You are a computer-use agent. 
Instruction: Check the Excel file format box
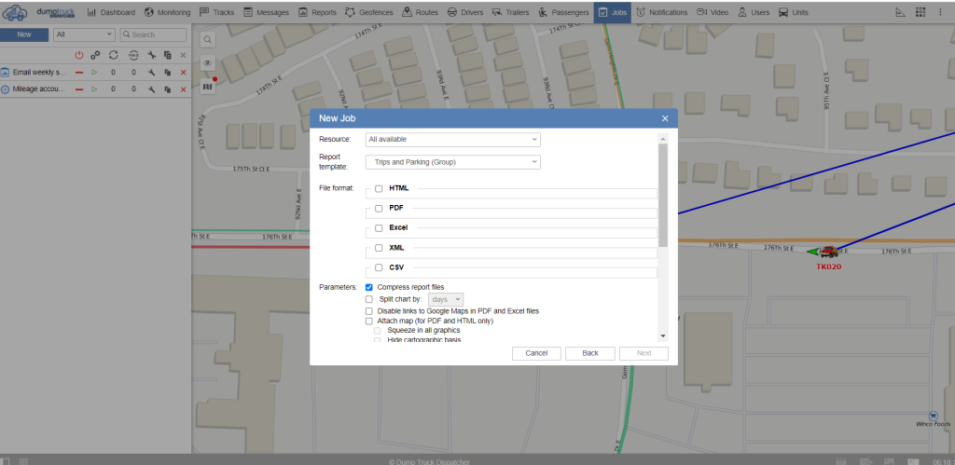(x=379, y=227)
